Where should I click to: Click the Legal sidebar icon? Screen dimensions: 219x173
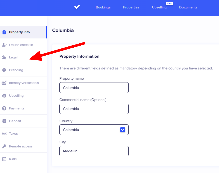4,57
